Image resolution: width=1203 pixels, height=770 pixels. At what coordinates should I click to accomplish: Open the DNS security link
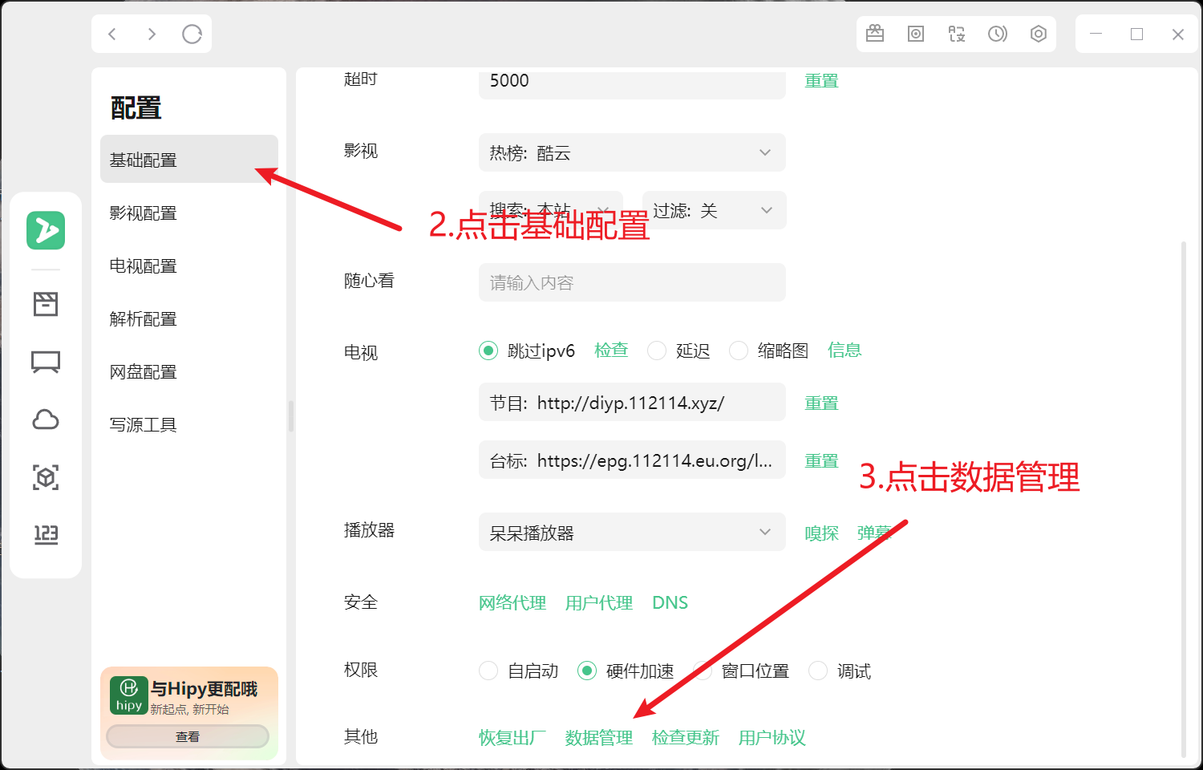(670, 603)
